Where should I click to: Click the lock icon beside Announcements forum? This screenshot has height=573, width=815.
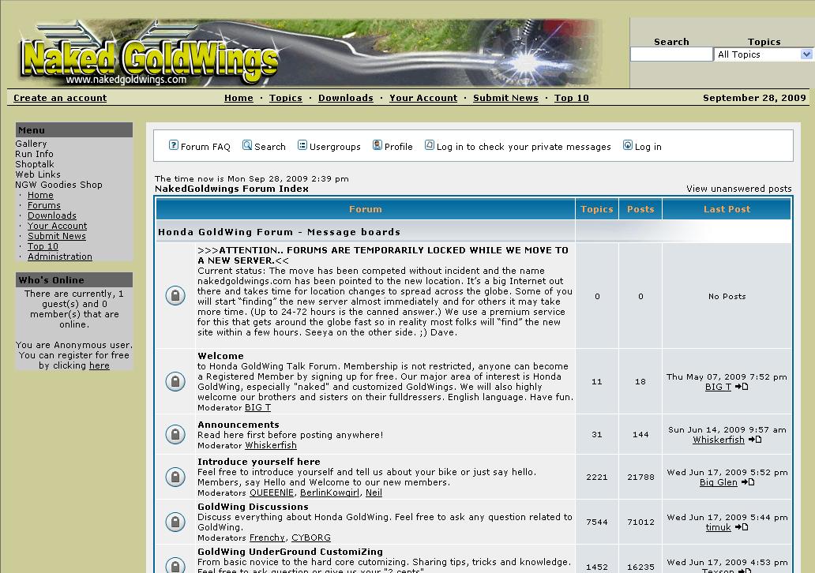(x=175, y=434)
